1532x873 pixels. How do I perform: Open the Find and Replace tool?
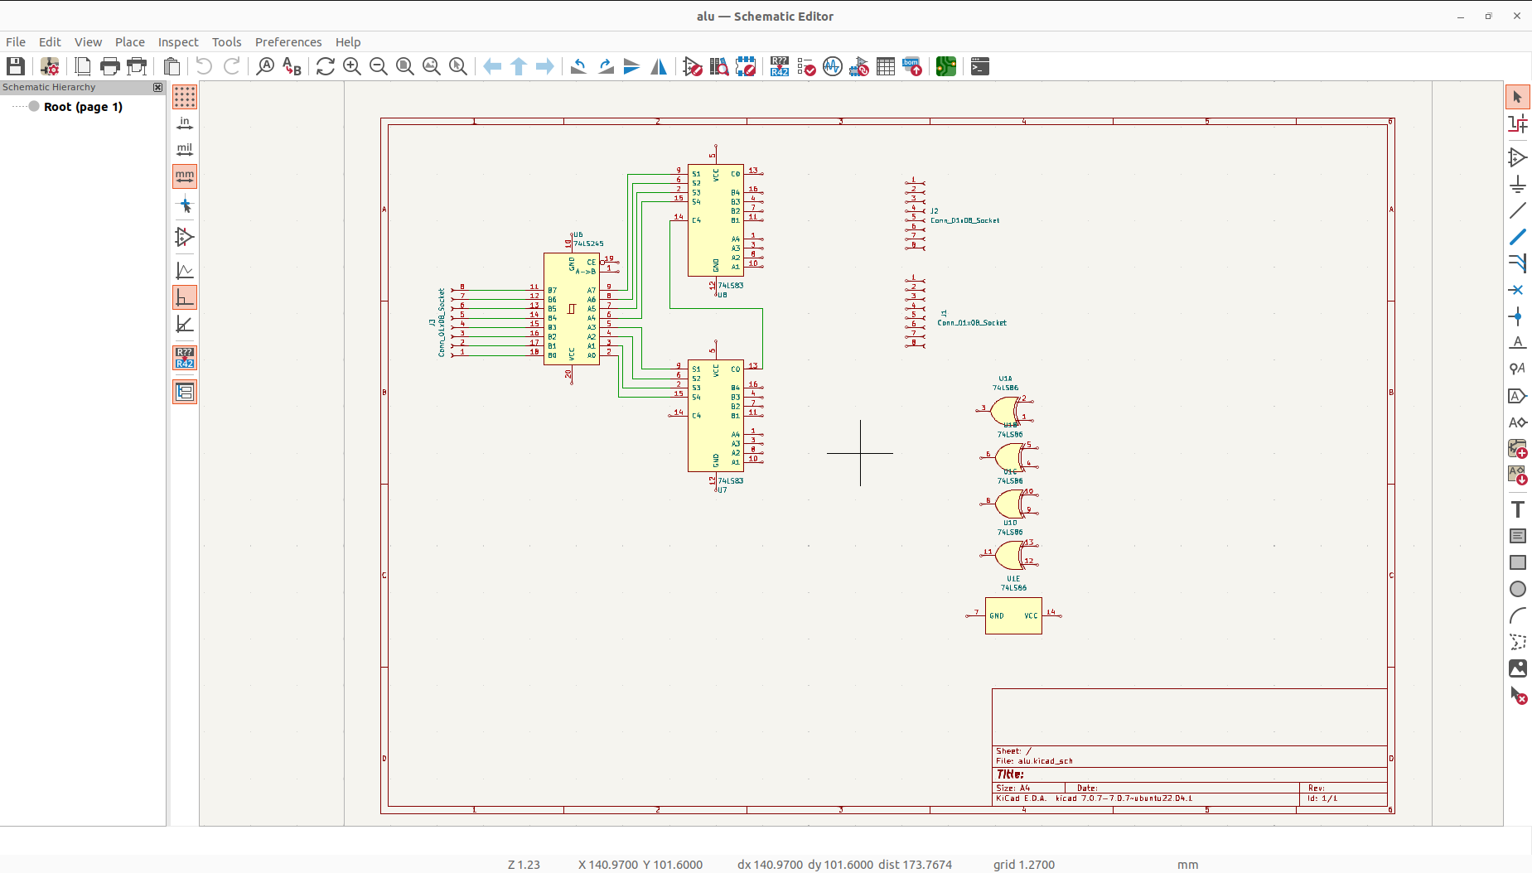coord(292,66)
